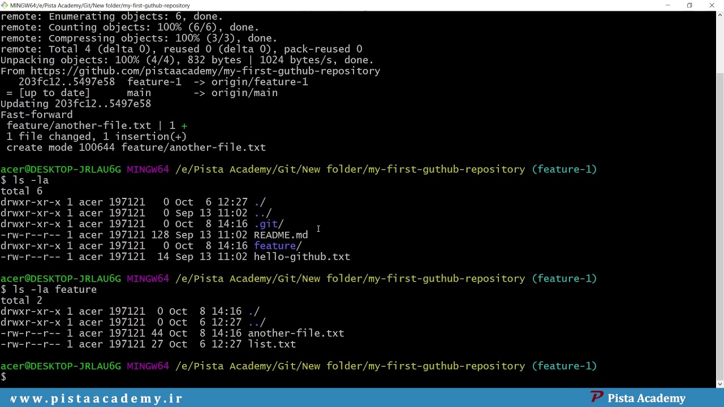Click 'create mode 100644 feature/another-file.txt' line
724x407 pixels.
coord(136,148)
